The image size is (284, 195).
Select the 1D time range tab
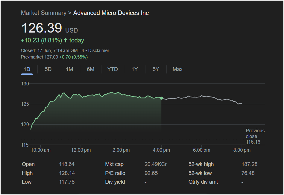pyautogui.click(x=27, y=69)
